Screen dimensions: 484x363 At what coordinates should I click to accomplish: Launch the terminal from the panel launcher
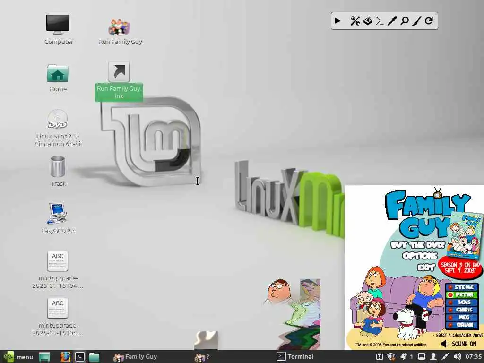pyautogui.click(x=79, y=357)
